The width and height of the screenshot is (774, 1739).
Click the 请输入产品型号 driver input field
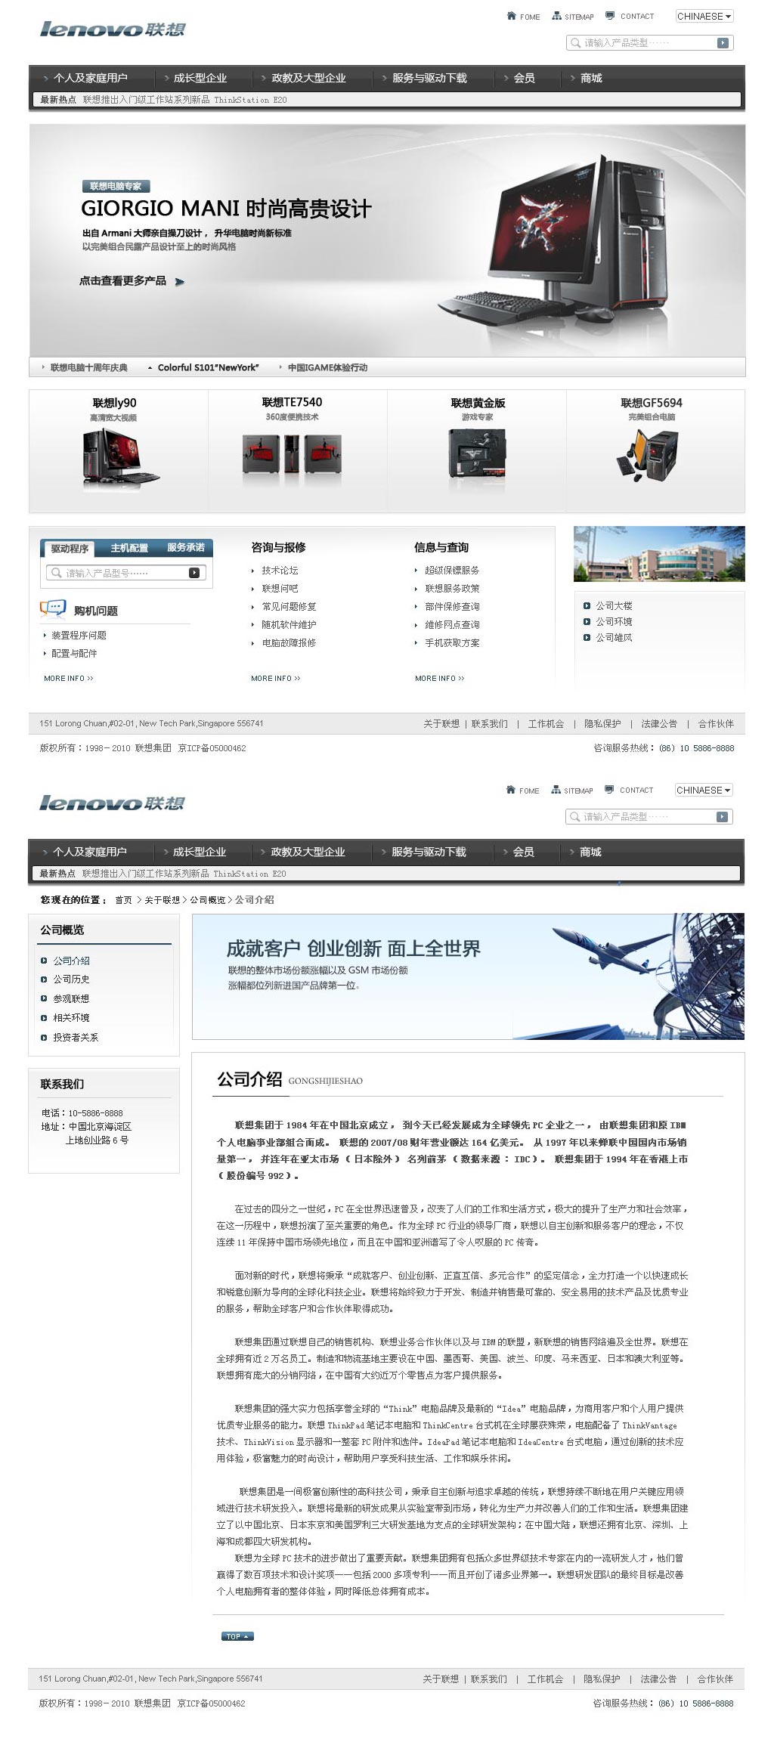pyautogui.click(x=125, y=573)
